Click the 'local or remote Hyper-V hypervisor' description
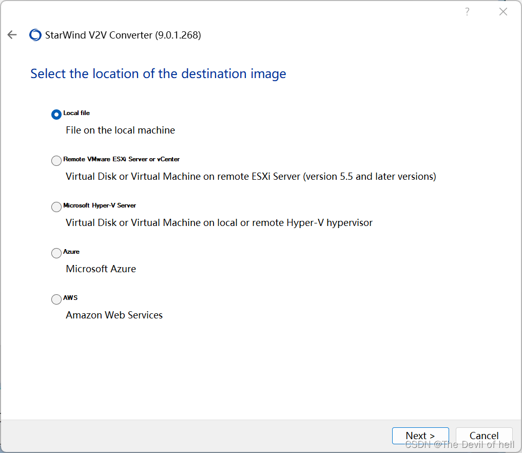 295,222
